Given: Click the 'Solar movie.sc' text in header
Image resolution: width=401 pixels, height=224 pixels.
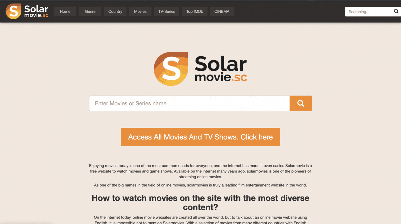Looking at the screenshot, I should [x=36, y=11].
